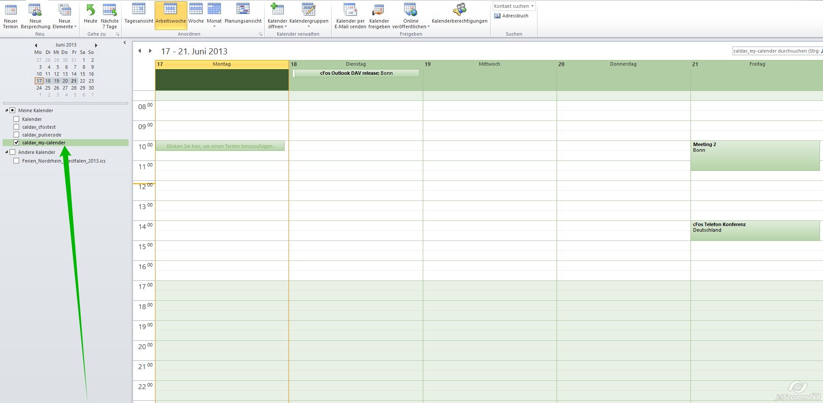This screenshot has height=403, width=823.
Task: Click the Neuer Termin icon
Action: 10,10
